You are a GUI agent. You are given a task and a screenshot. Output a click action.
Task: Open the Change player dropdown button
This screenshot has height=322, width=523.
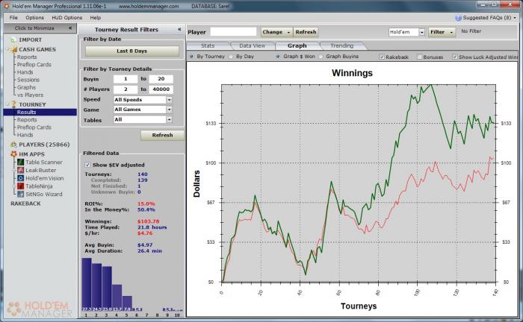(277, 32)
